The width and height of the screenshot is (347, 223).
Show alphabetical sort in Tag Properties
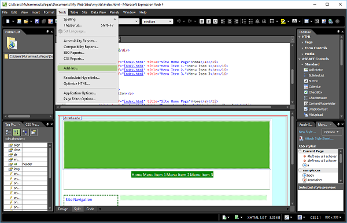16,132
